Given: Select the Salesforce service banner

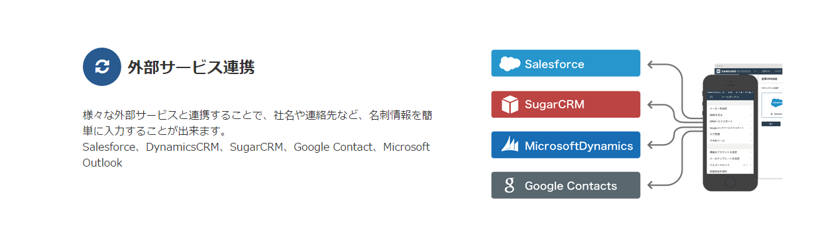Looking at the screenshot, I should pos(565,63).
